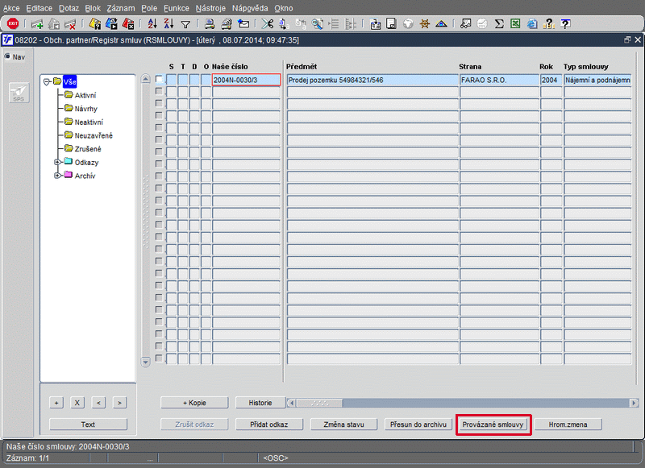The image size is (645, 468).
Task: Click the record list scroll-up arrow
Action: click(146, 79)
